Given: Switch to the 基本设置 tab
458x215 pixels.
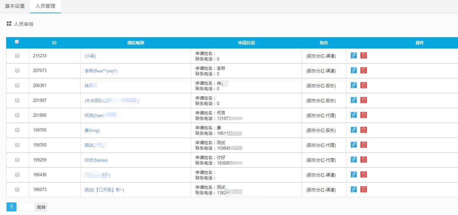Looking at the screenshot, I should click(14, 5).
